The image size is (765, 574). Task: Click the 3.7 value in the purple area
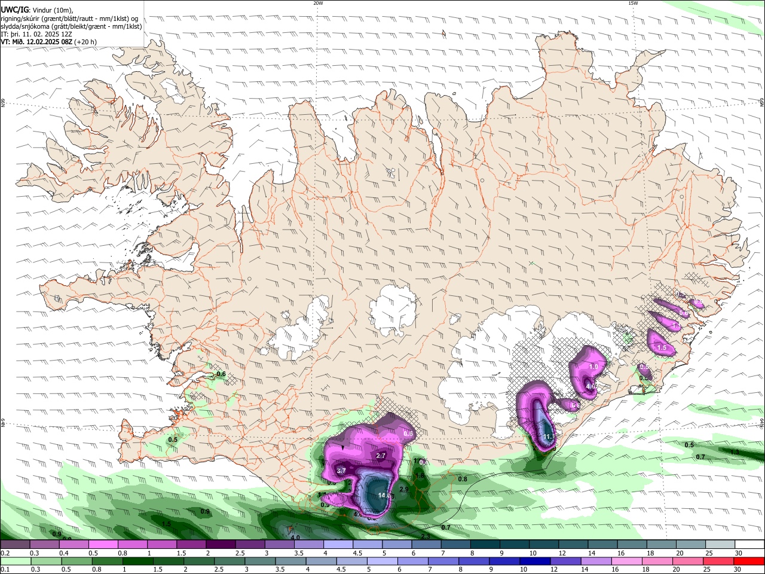(x=341, y=471)
